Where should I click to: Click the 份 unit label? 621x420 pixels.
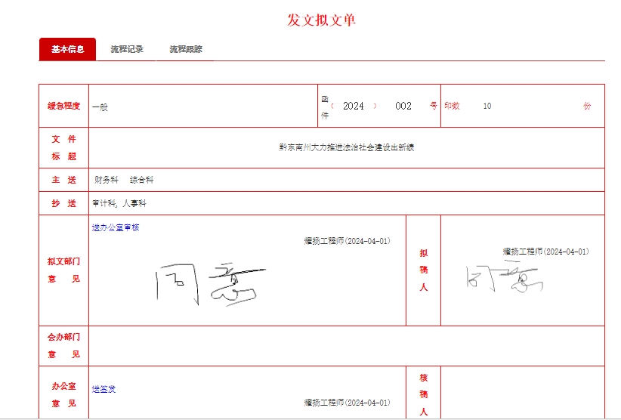[x=587, y=106]
